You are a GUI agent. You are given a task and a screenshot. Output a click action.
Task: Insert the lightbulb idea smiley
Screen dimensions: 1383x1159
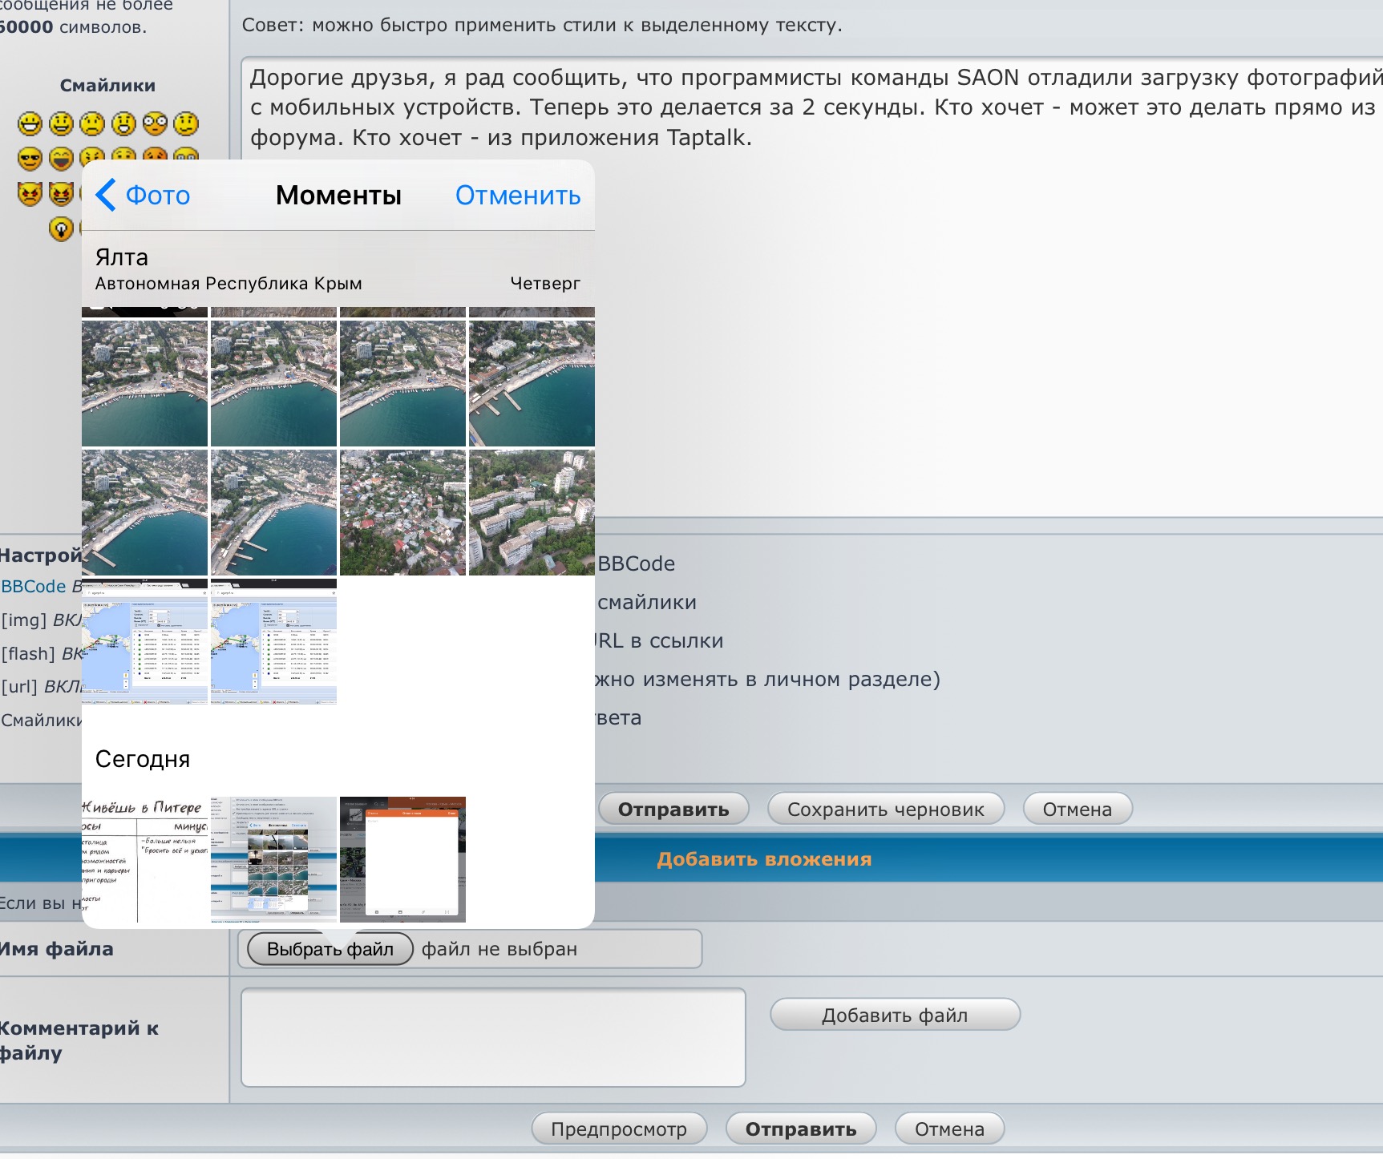61,228
